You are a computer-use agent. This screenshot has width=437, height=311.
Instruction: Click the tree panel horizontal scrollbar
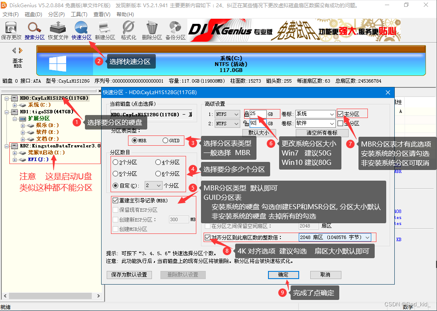tap(50, 296)
